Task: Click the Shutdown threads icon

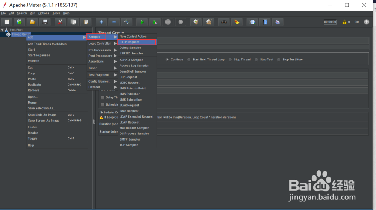Action: pyautogui.click(x=181, y=22)
